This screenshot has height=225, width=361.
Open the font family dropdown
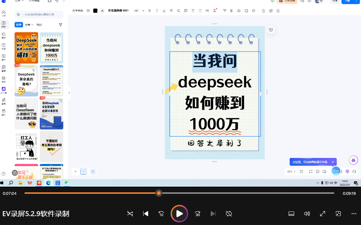click(x=118, y=11)
